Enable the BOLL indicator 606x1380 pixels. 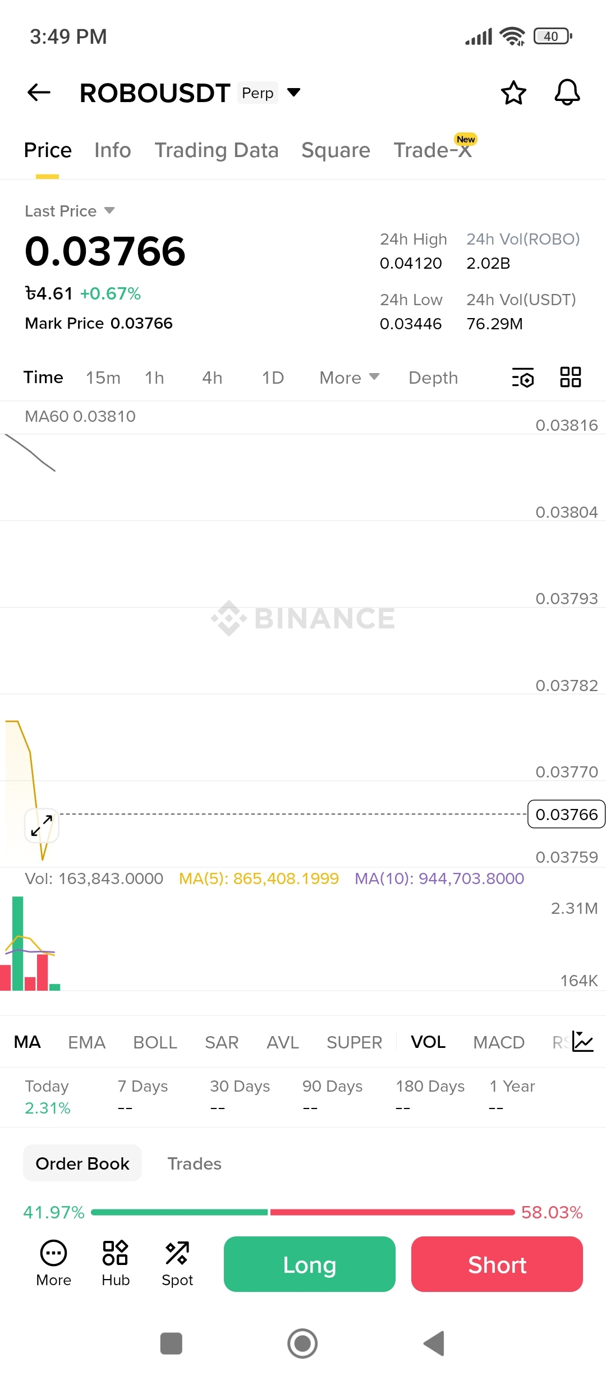155,1042
